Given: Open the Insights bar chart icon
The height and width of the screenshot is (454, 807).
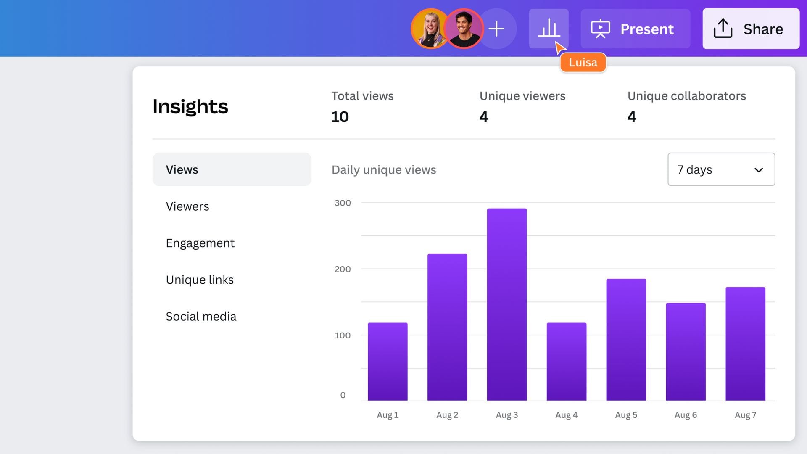Looking at the screenshot, I should click(x=549, y=29).
